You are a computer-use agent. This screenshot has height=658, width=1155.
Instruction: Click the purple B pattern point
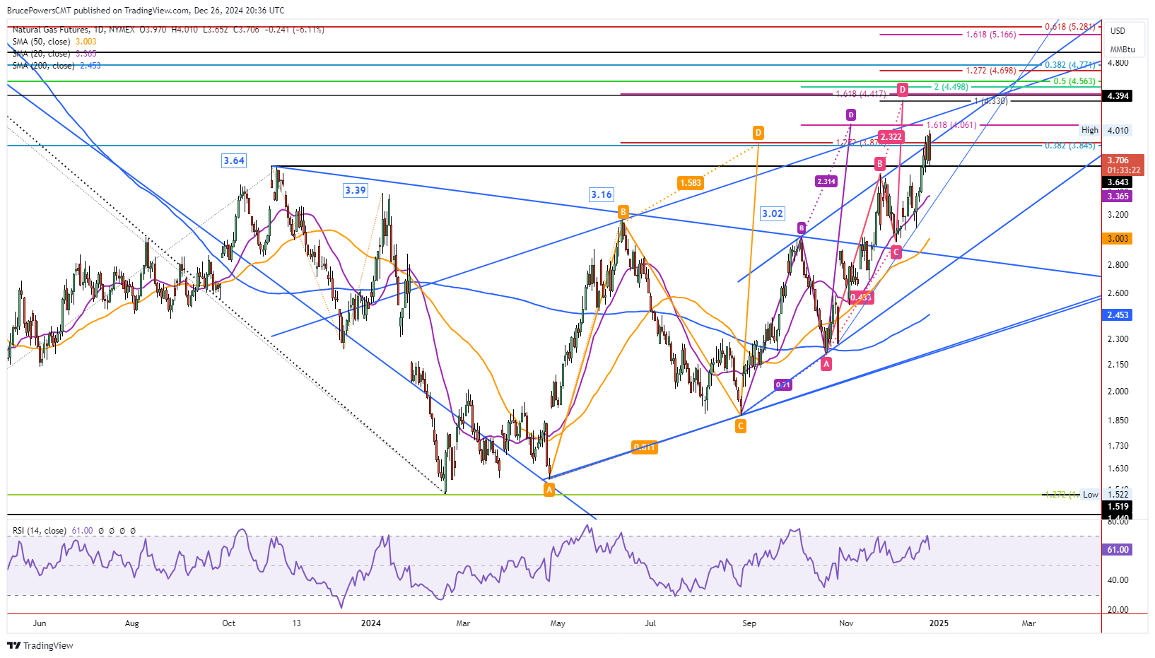[802, 228]
